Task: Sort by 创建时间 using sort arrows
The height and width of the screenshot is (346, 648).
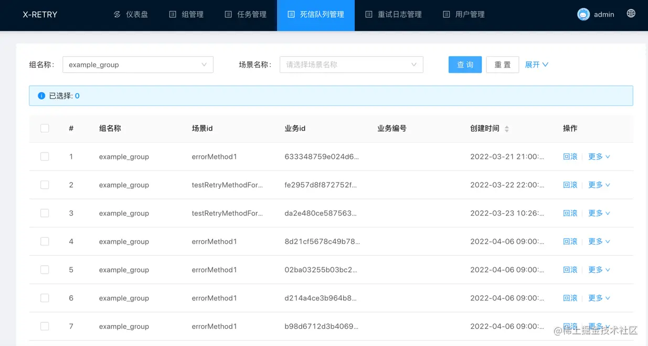Action: 506,128
